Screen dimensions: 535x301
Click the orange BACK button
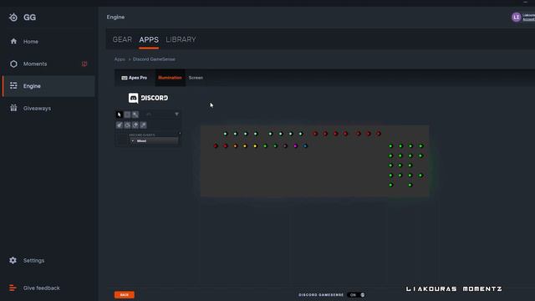coord(125,295)
